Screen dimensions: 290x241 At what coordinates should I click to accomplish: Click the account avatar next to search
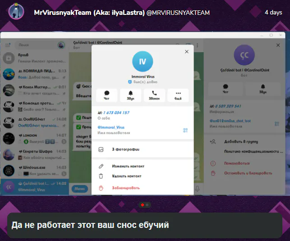61,45
